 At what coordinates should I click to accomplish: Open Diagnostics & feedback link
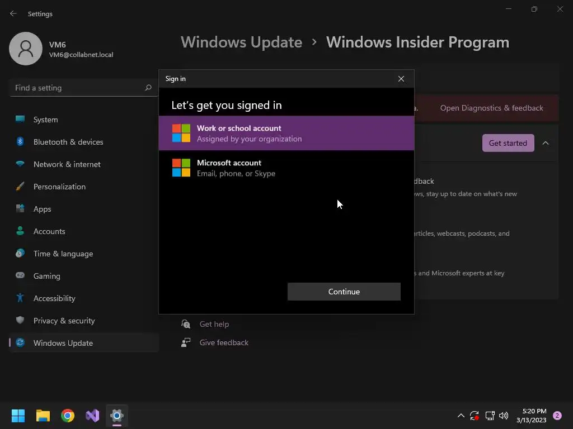[x=491, y=108]
